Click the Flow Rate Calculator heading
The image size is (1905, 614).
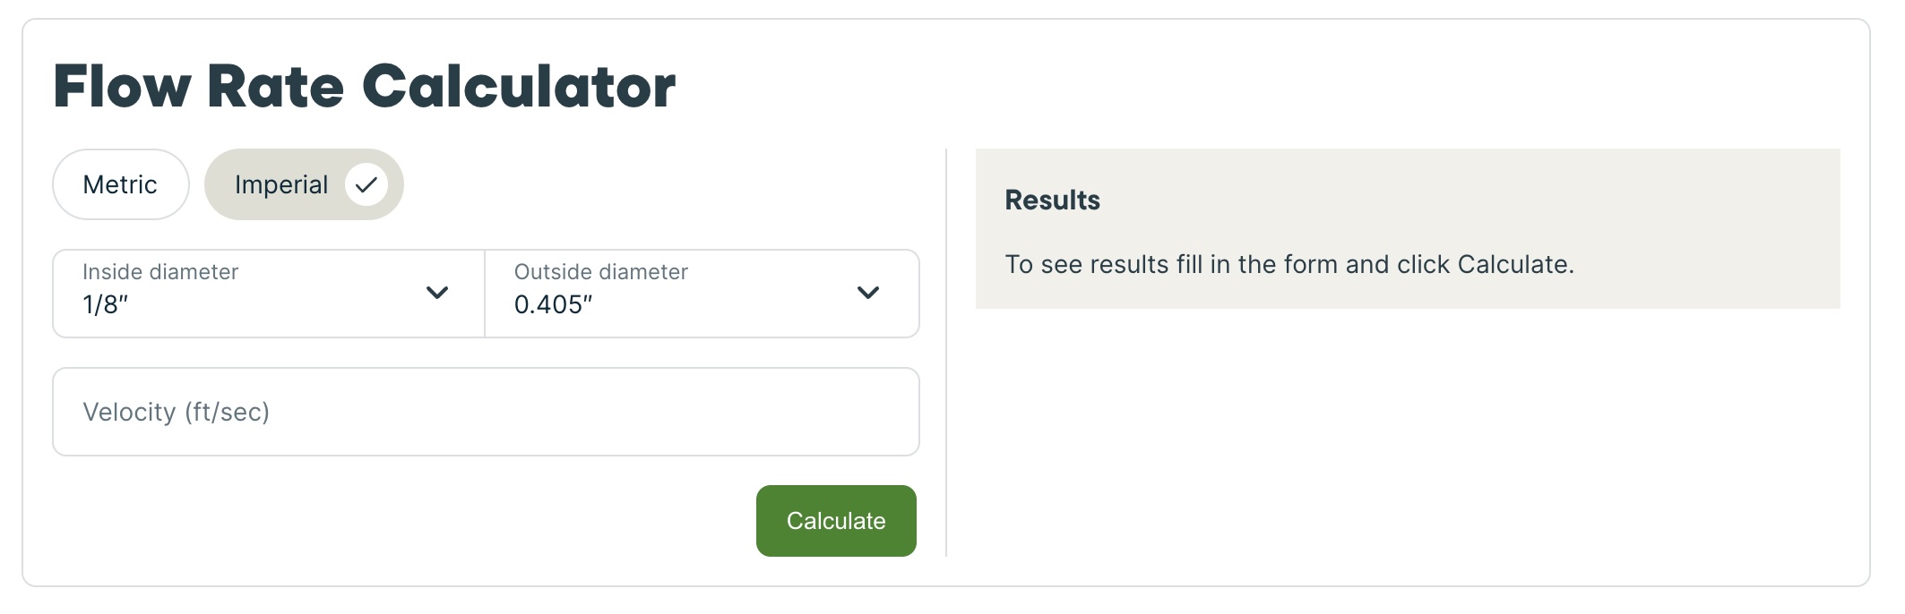pos(366,87)
